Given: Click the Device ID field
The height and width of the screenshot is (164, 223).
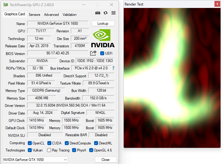Looking at the screenshot, I should click(95, 61).
